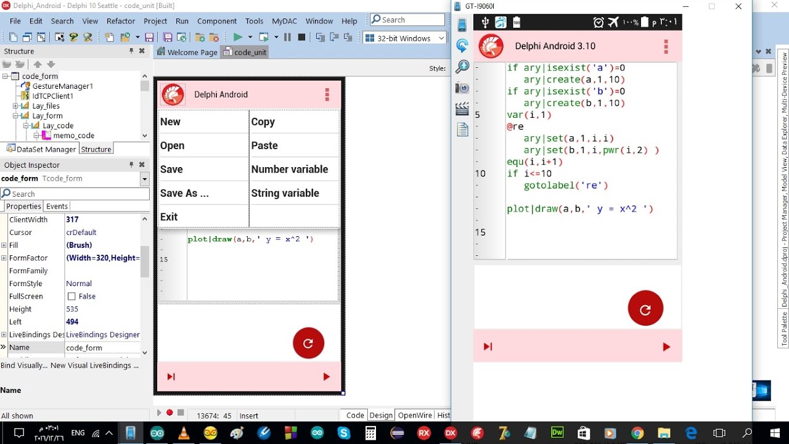Open the Run button dropdown arrow
Screen dimensions: 789x444
250,38
